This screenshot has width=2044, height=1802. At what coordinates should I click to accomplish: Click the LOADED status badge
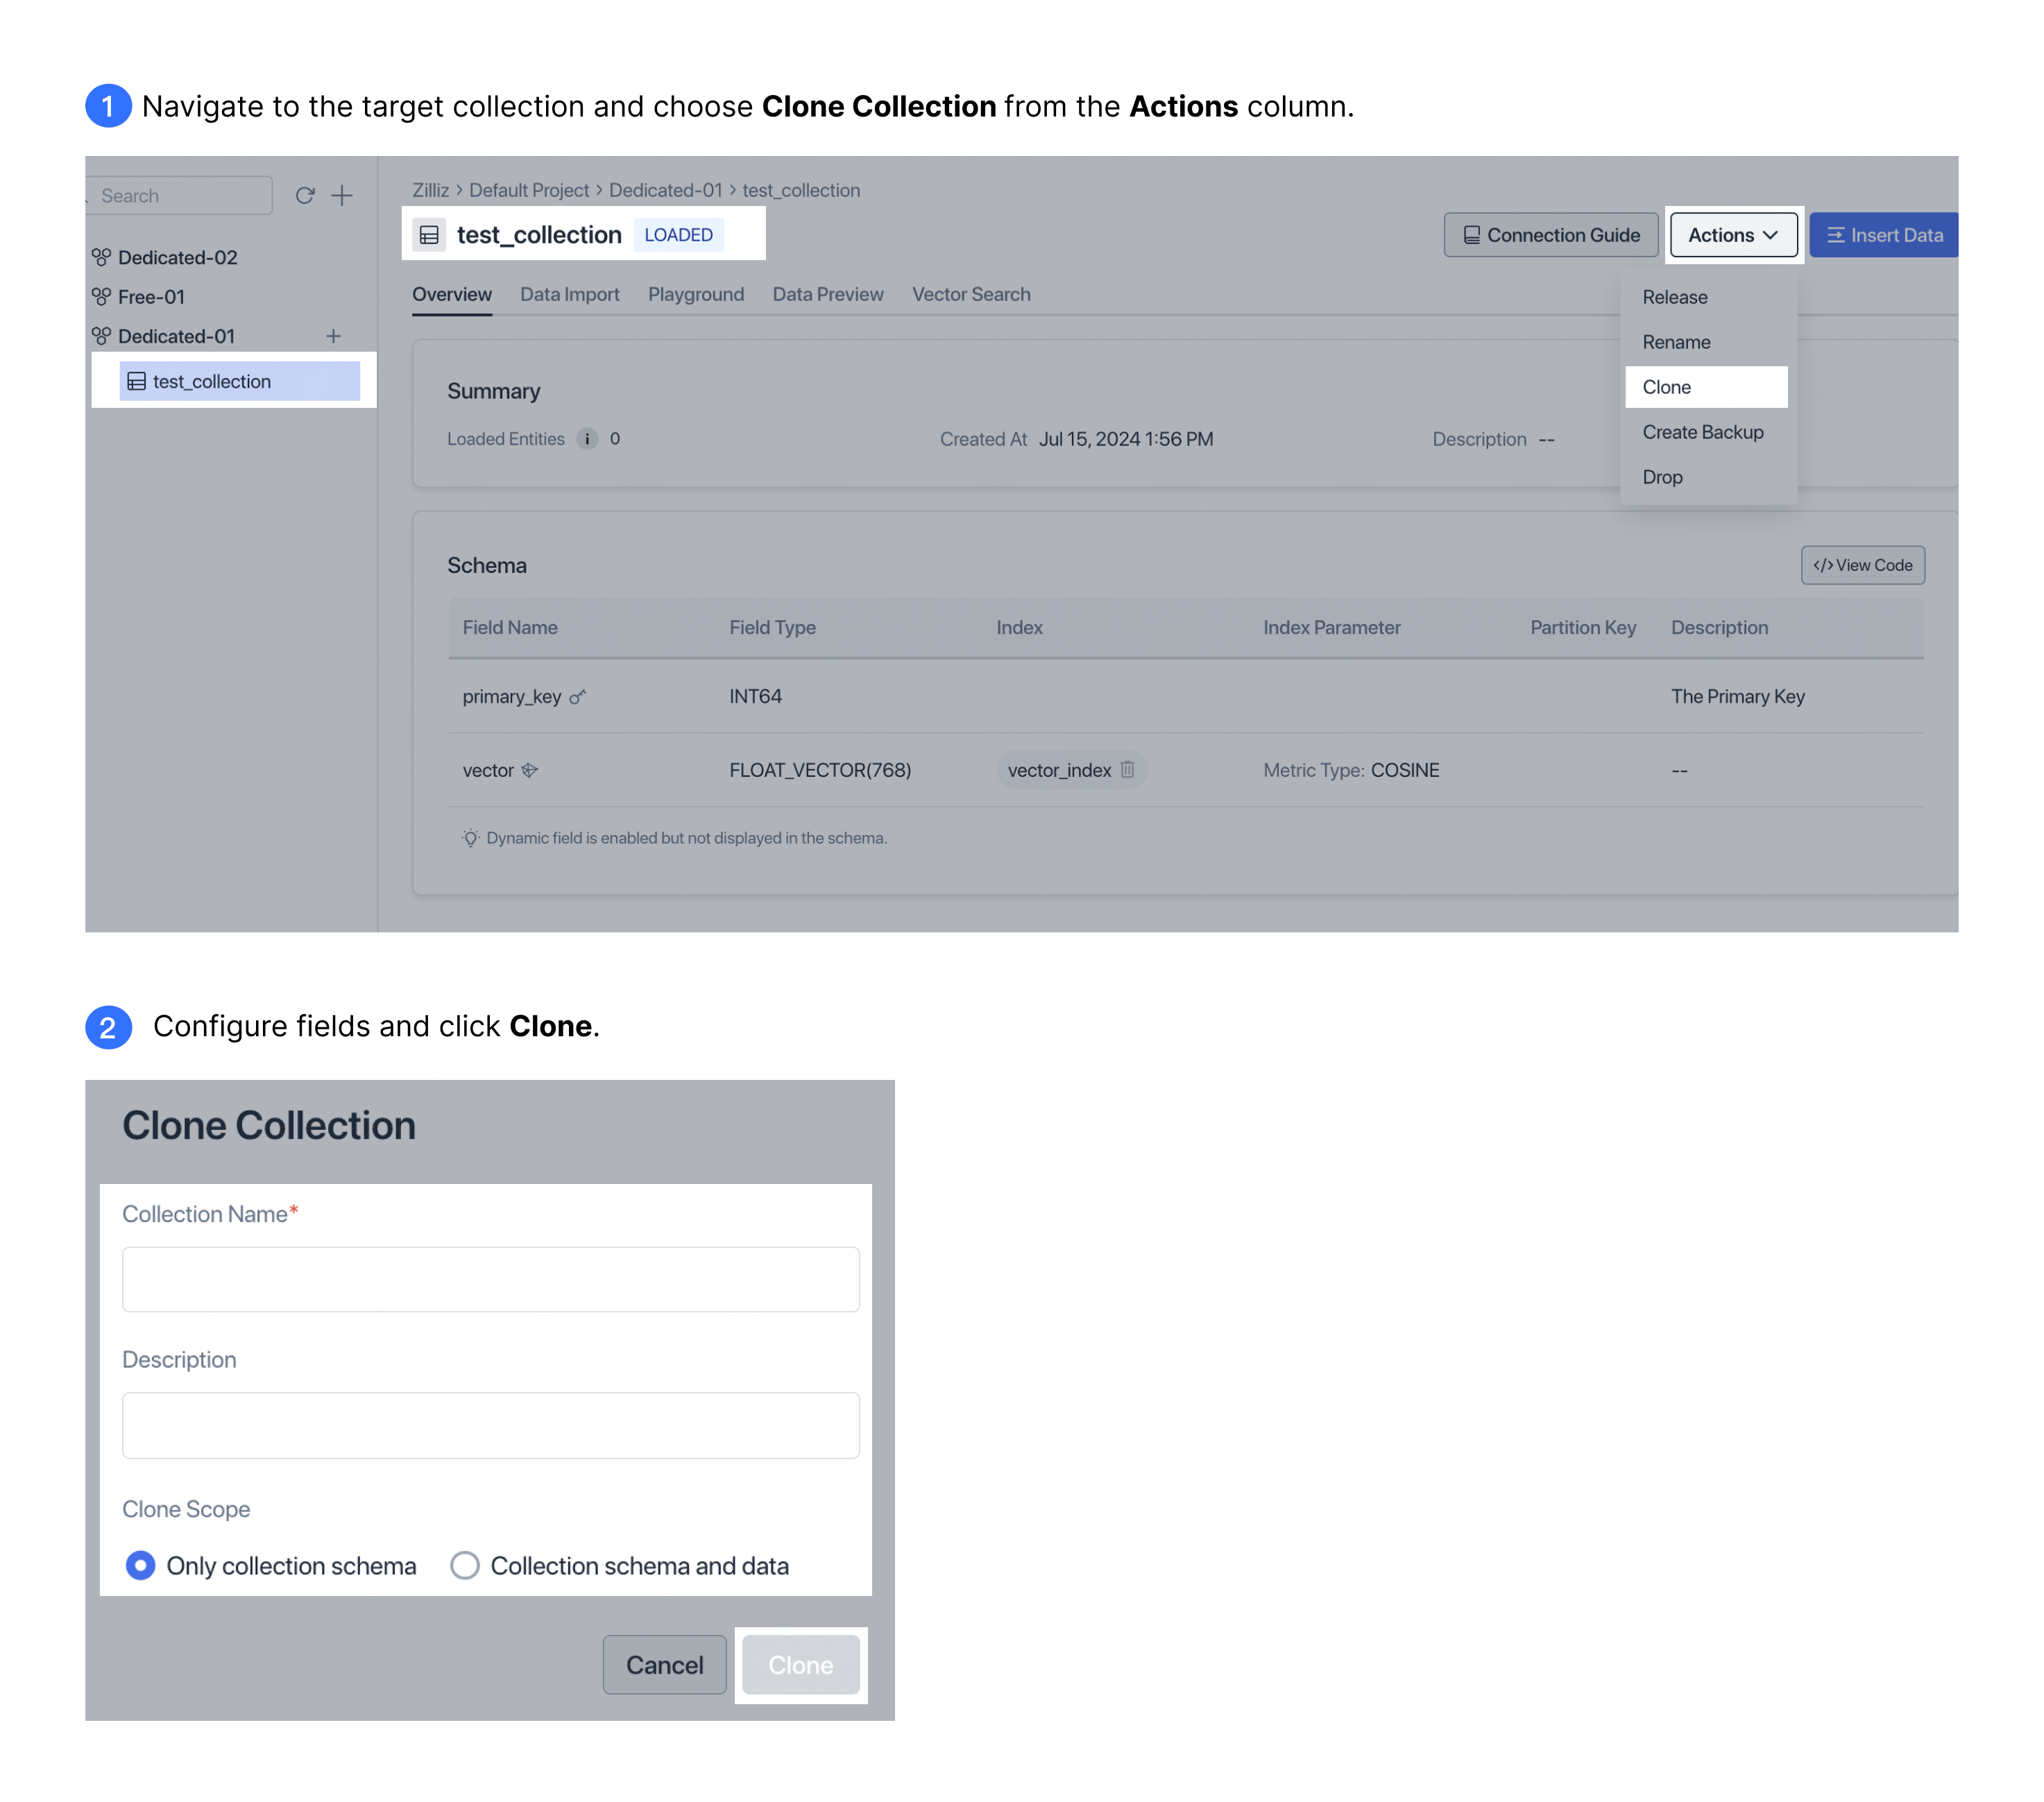click(x=678, y=235)
